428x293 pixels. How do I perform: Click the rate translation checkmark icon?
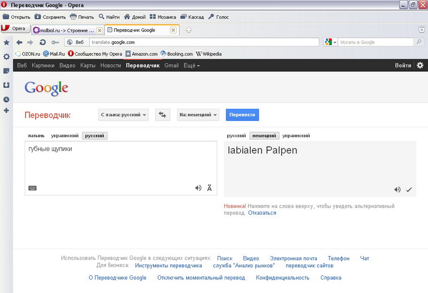[x=409, y=190]
